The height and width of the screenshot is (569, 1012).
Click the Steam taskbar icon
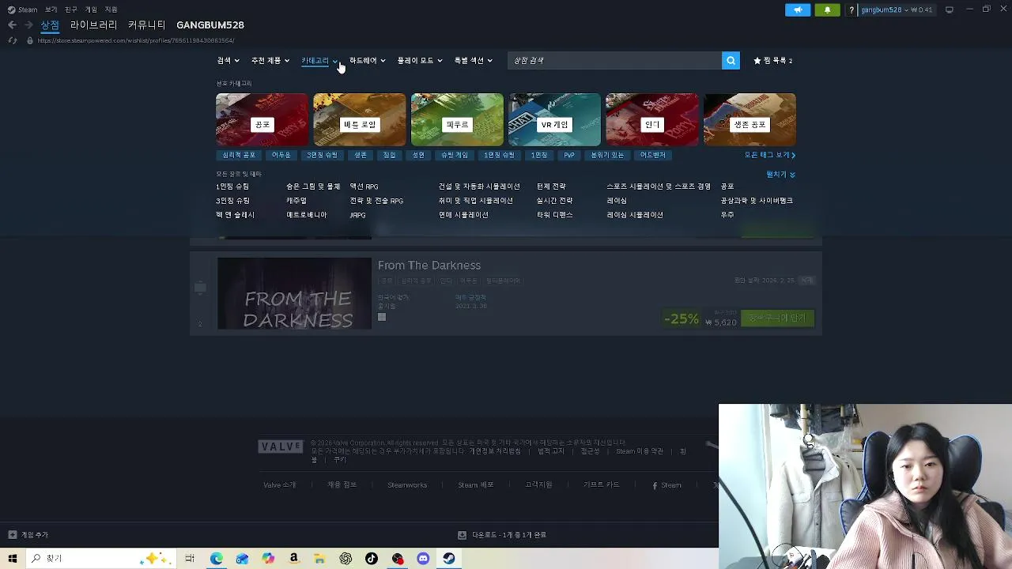tap(448, 559)
